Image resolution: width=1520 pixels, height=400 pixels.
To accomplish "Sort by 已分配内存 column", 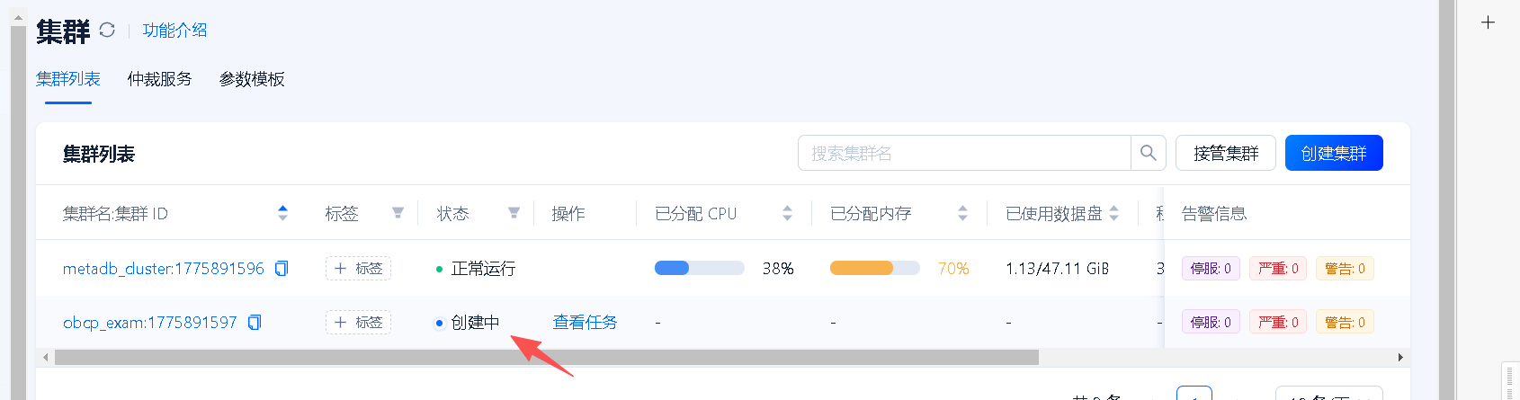I will click(x=962, y=213).
